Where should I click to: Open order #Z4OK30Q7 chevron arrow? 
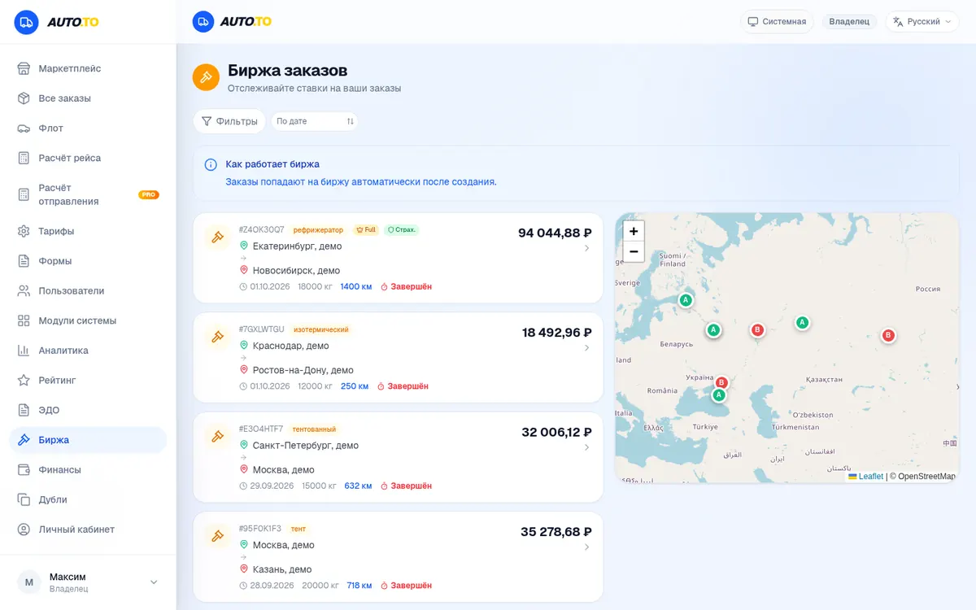pyautogui.click(x=587, y=248)
